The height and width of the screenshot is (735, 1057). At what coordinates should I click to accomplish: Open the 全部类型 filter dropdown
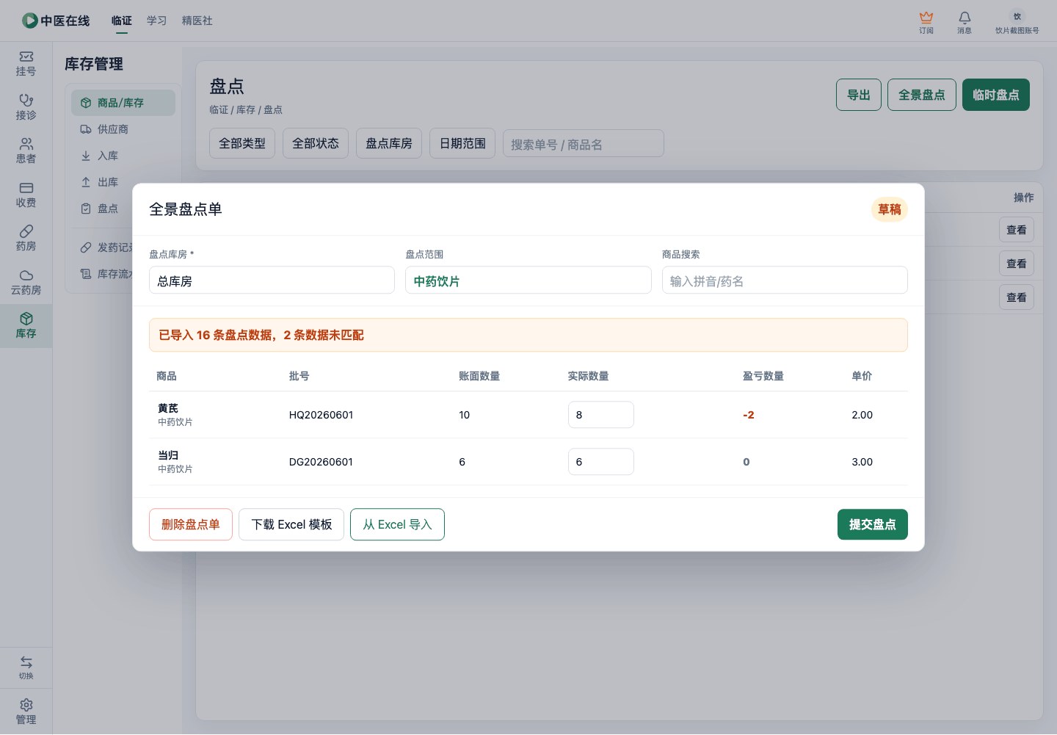(242, 143)
